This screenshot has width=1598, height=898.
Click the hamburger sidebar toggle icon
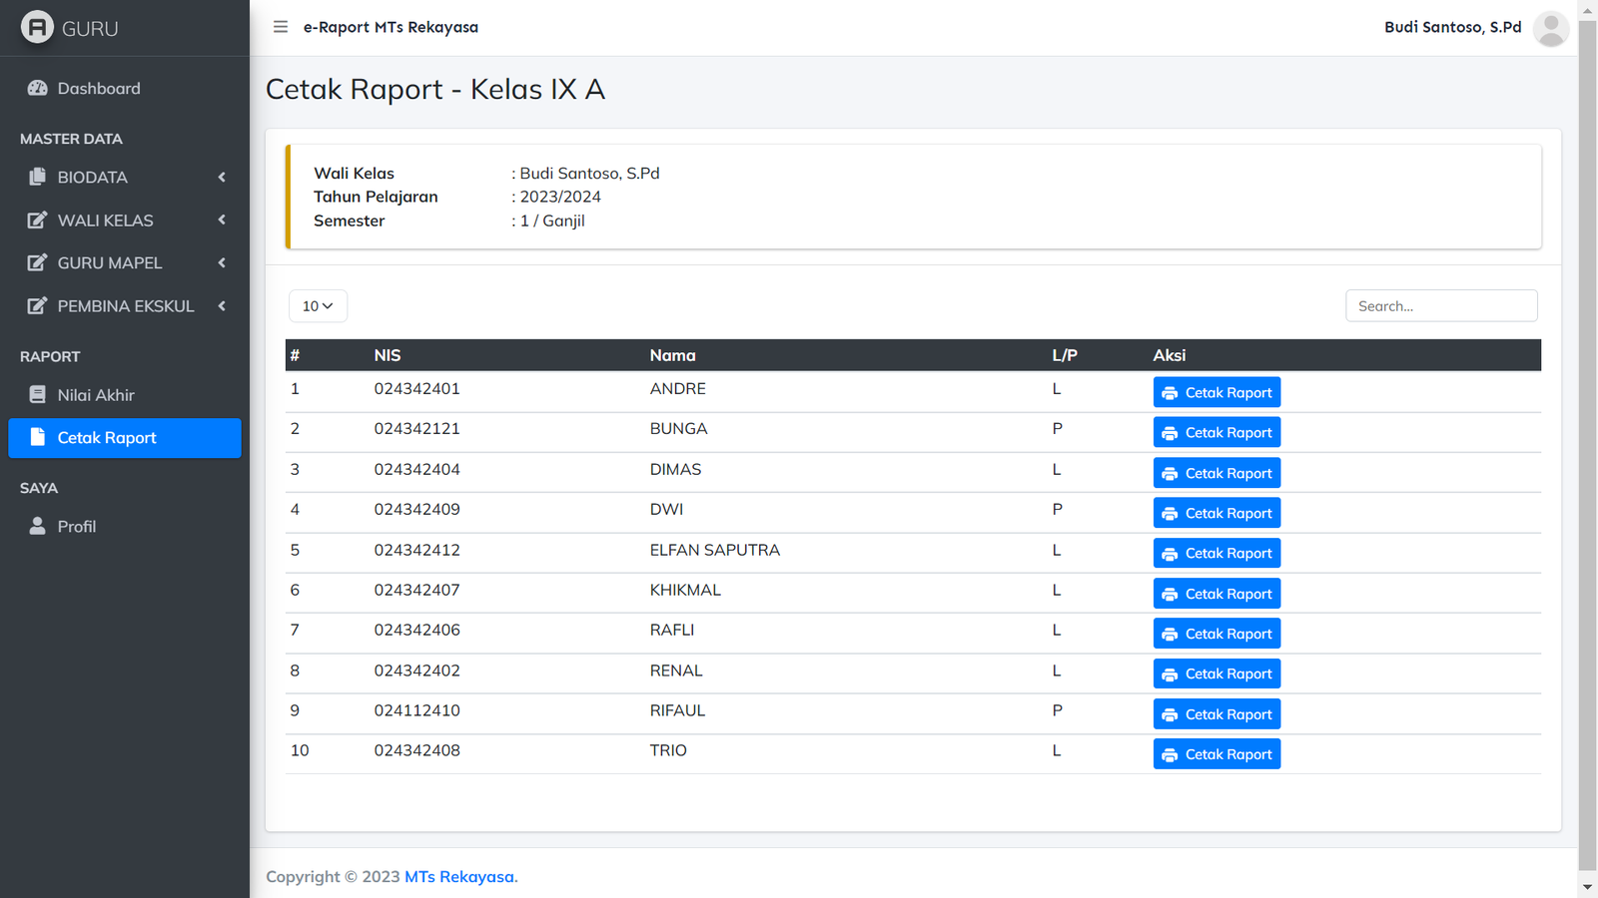(281, 27)
